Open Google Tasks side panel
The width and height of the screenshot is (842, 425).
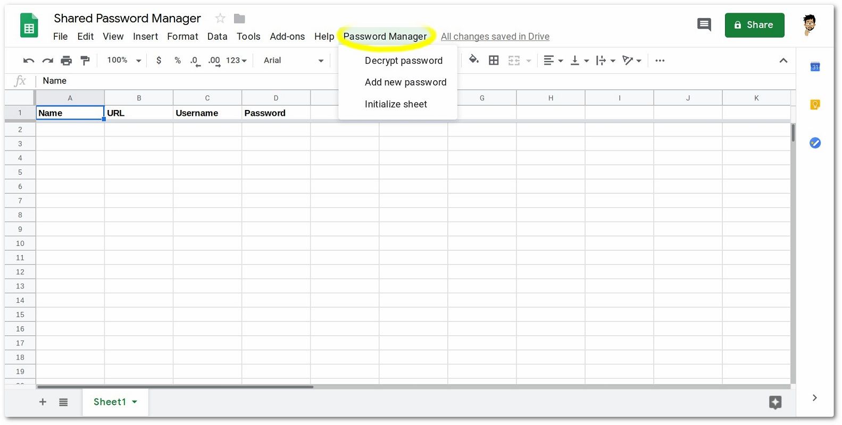coord(815,143)
